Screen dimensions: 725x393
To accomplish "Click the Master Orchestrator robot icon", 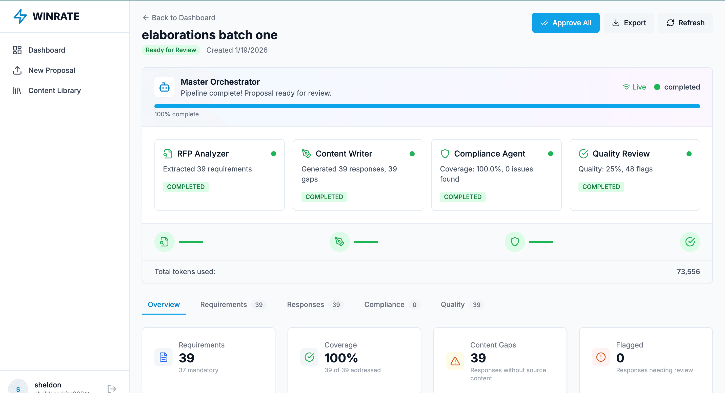I will (x=164, y=87).
